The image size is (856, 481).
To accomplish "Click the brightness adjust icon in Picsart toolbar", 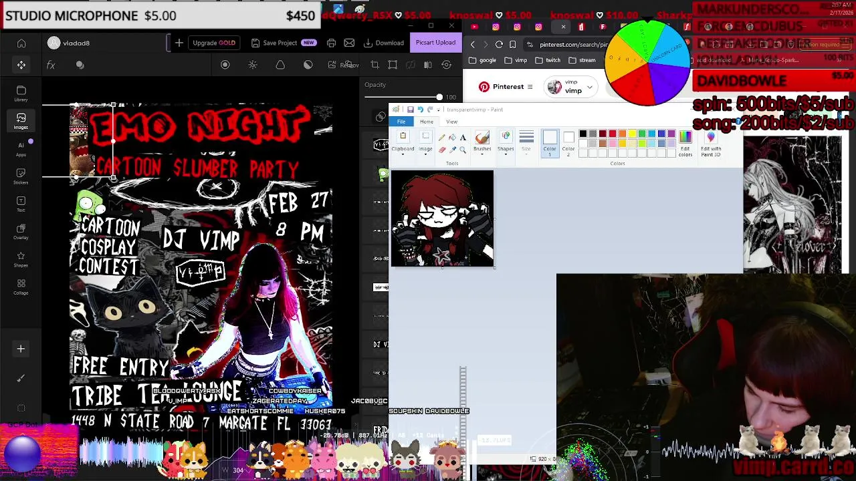I will [x=253, y=65].
